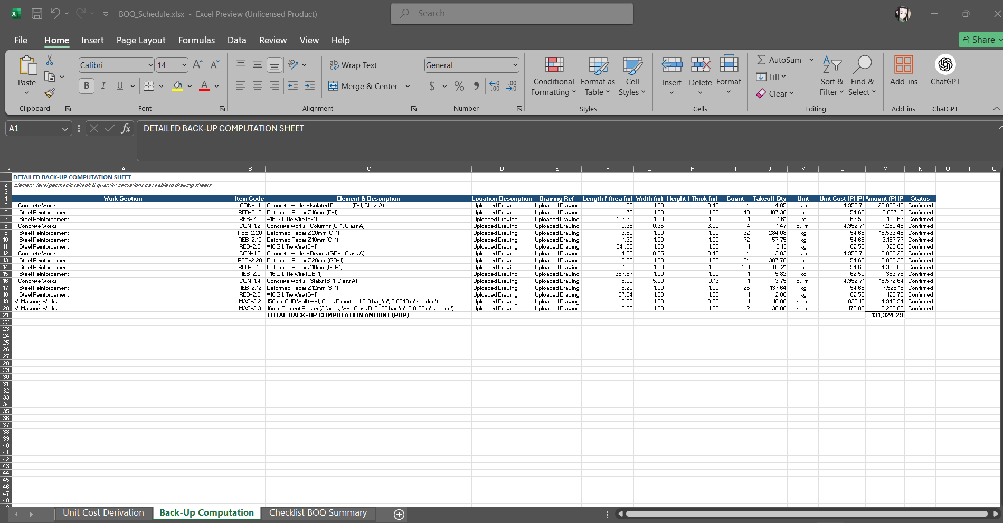Click the Increase Decimal icon
The image size is (1003, 523).
coord(495,86)
